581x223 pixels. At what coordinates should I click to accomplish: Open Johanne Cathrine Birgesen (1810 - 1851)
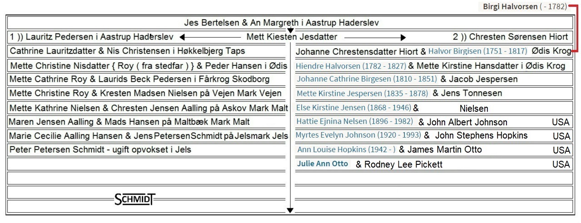(367, 79)
